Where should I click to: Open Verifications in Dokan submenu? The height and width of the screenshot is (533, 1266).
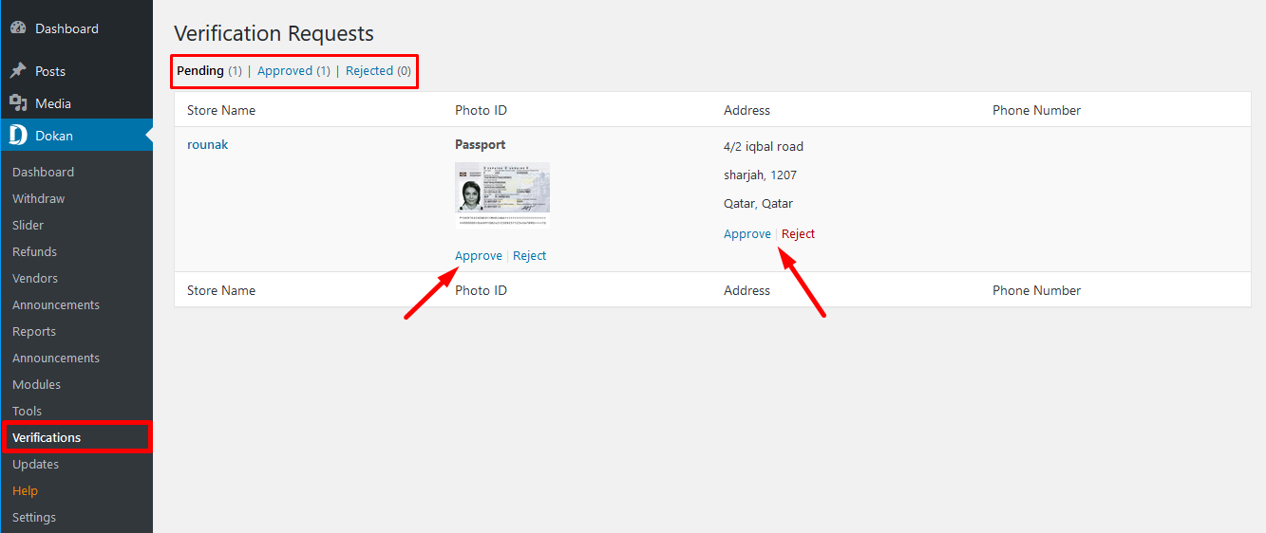pos(47,438)
